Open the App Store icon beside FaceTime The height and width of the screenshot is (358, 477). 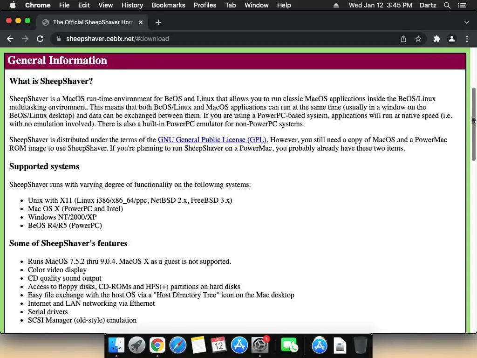319,345
